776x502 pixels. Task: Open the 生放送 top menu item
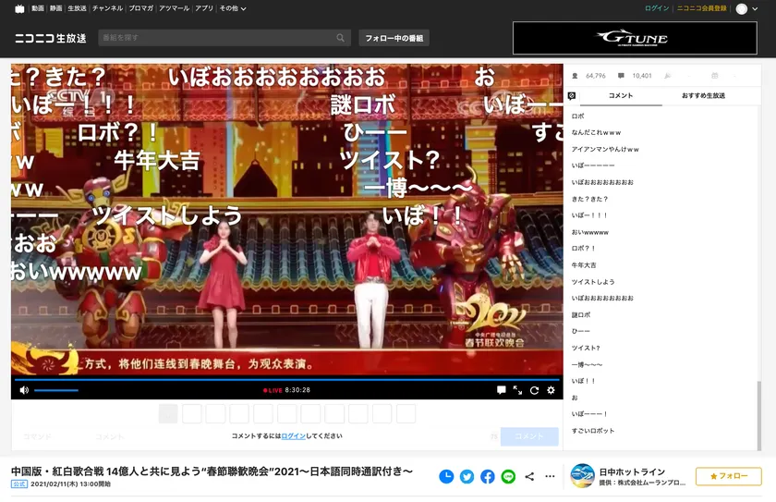point(77,8)
